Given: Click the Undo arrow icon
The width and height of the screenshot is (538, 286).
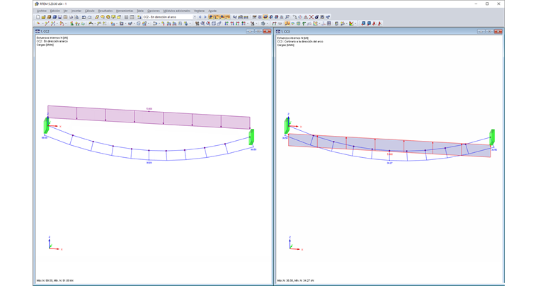Looking at the screenshot, I should tap(84, 17).
